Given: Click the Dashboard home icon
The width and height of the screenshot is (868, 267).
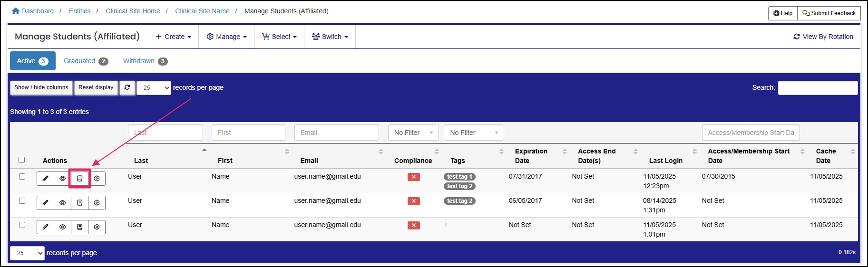Looking at the screenshot, I should coord(16,11).
